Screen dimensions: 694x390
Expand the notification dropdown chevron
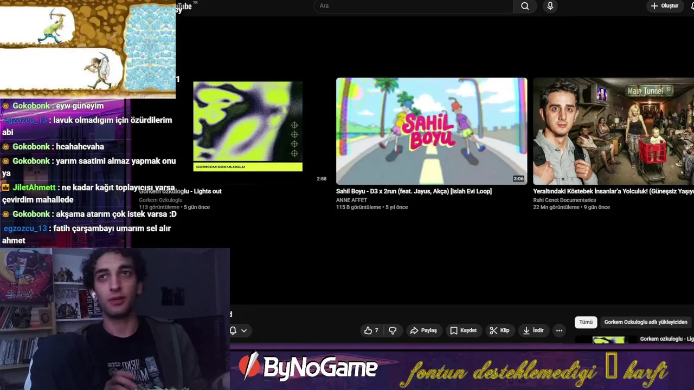tap(244, 330)
